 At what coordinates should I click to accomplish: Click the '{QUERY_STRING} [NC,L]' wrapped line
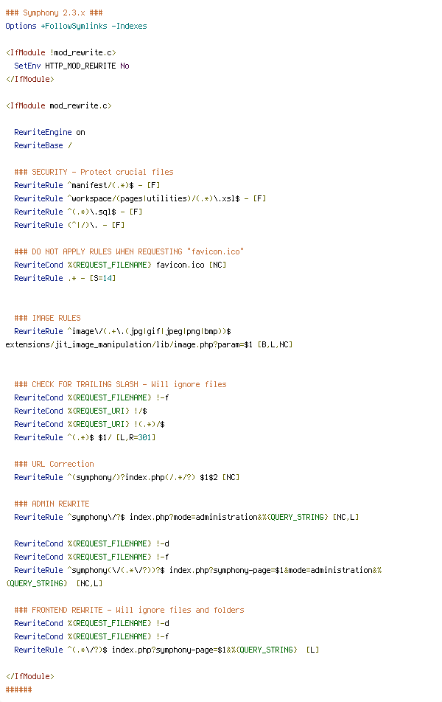(x=54, y=583)
